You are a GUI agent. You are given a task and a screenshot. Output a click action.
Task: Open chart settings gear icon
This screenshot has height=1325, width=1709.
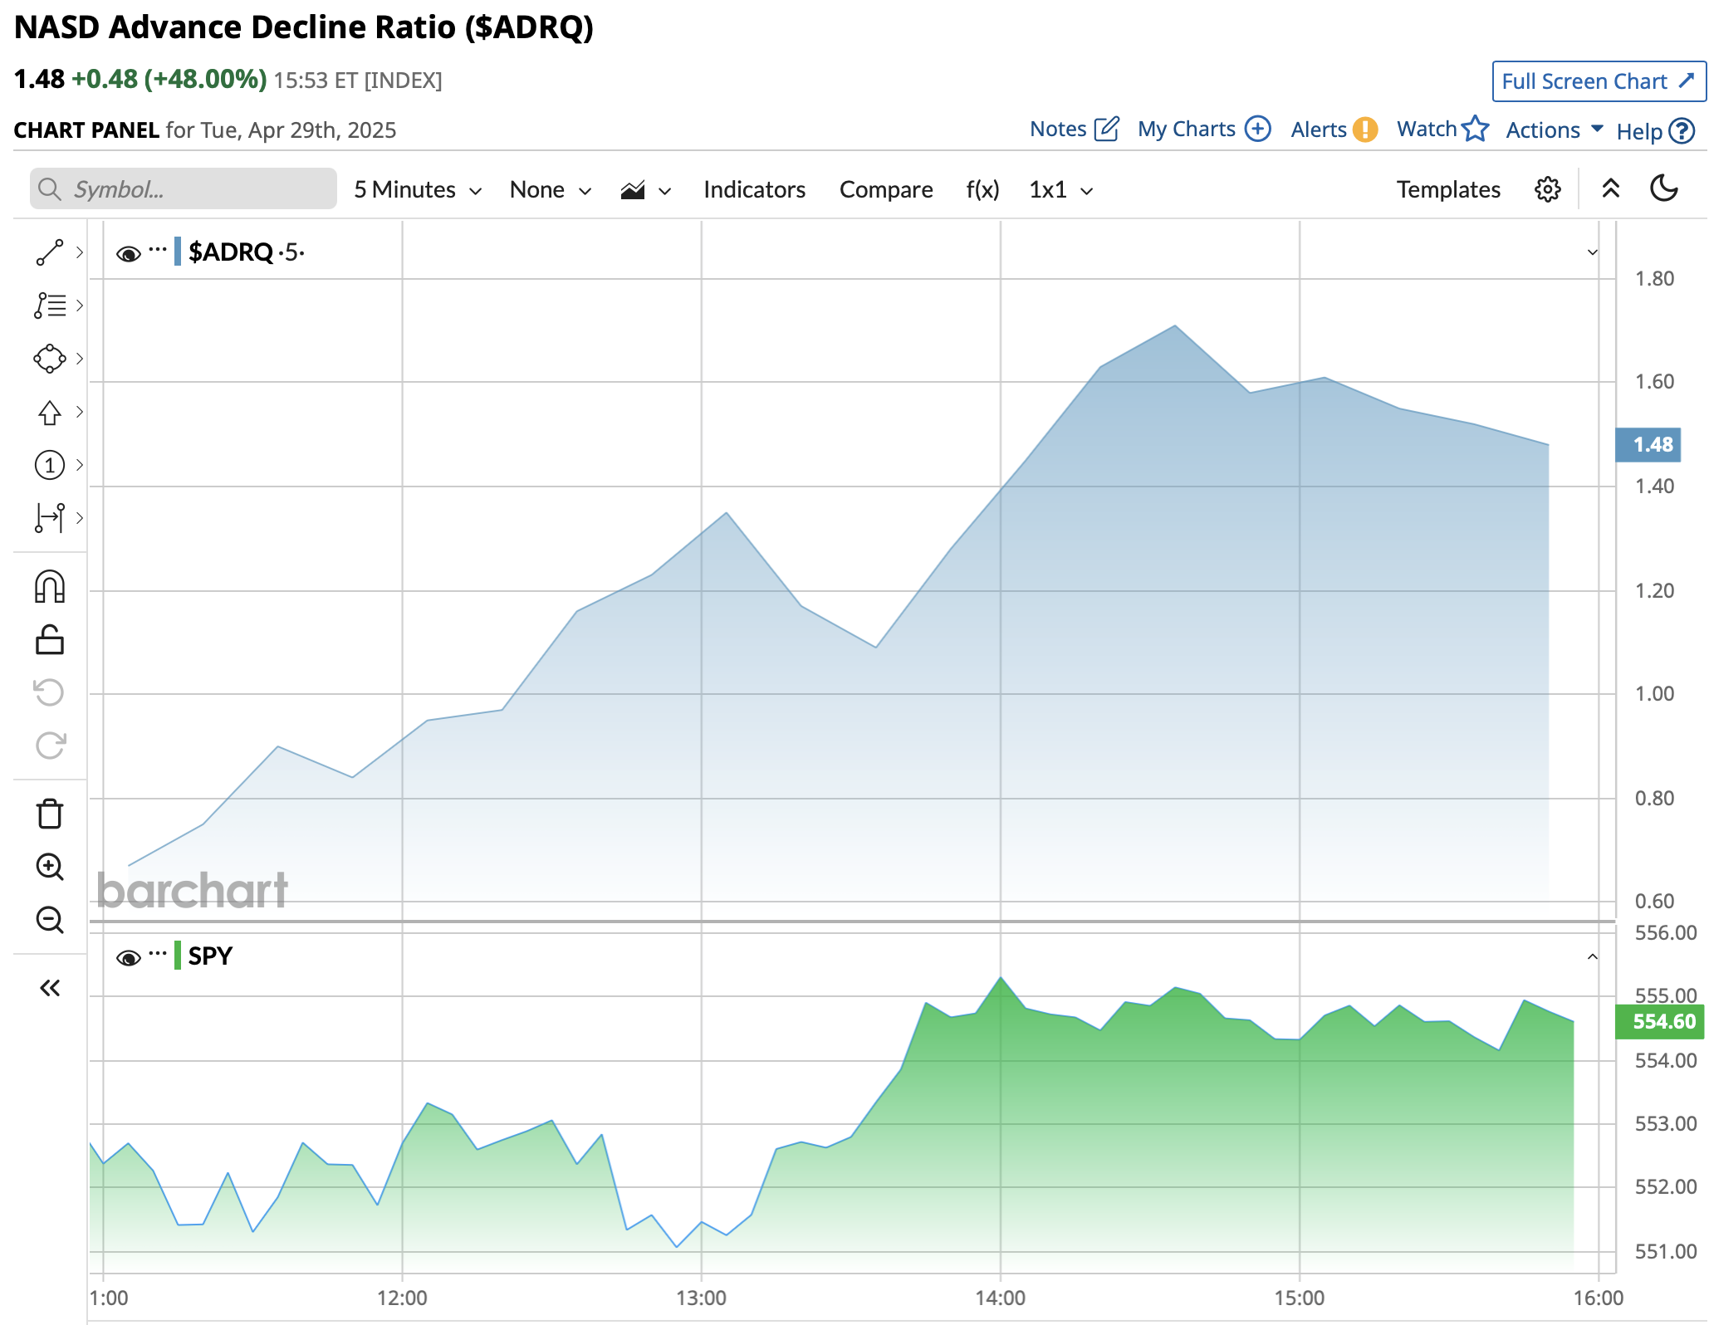pyautogui.click(x=1547, y=189)
